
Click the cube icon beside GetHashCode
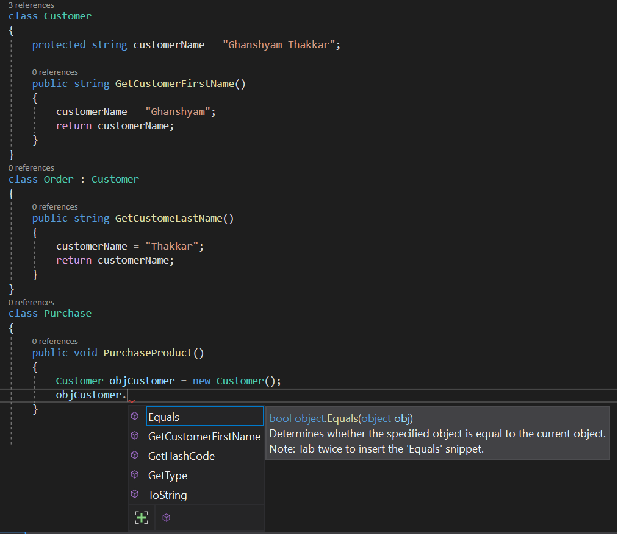[x=134, y=456]
